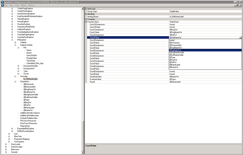Viewport: 243px width, 155px height.
Task: Select the fx_PetNameLabel formula tree item
Action: (x=30, y=79)
